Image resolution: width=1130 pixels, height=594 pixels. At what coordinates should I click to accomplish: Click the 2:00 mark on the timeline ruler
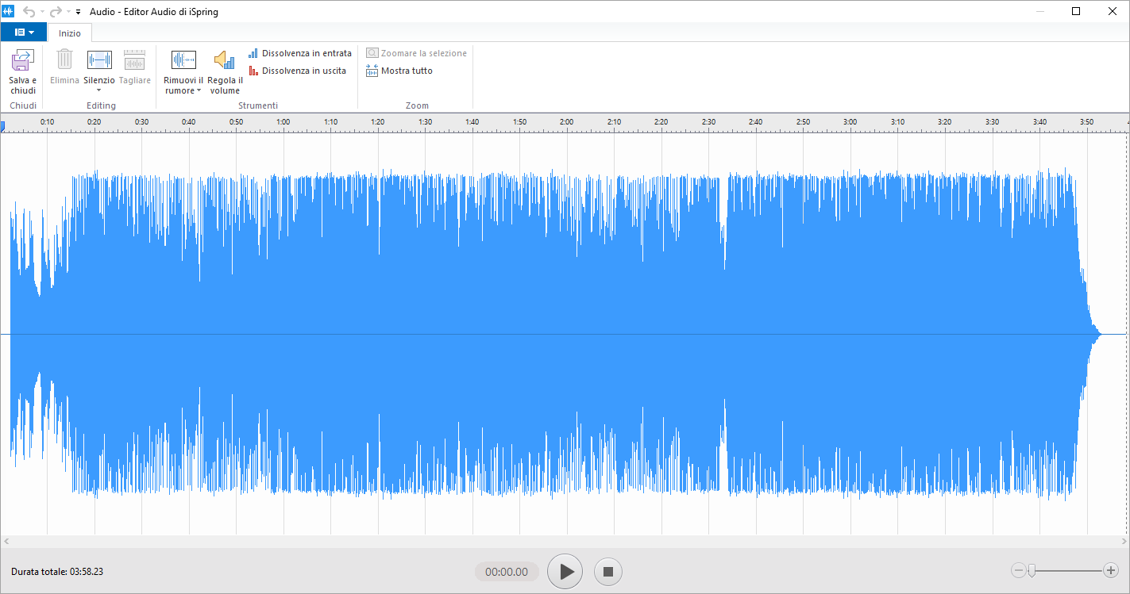566,122
